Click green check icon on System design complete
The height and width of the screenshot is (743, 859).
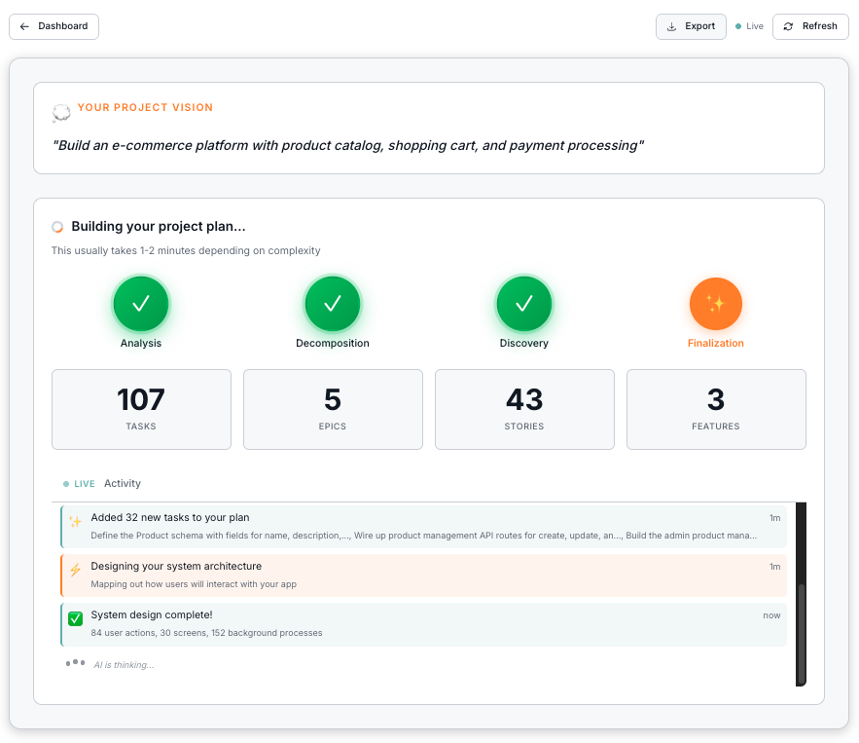click(75, 619)
